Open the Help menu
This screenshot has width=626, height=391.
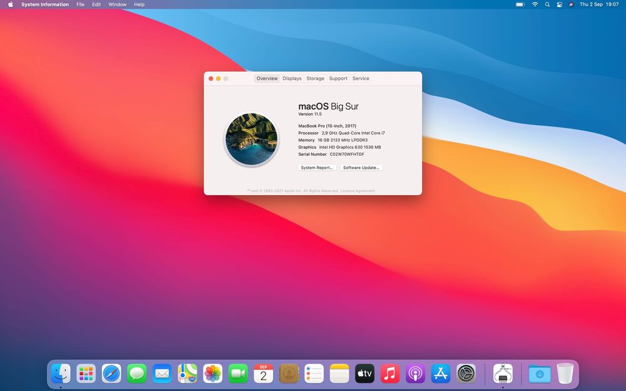pyautogui.click(x=140, y=4)
